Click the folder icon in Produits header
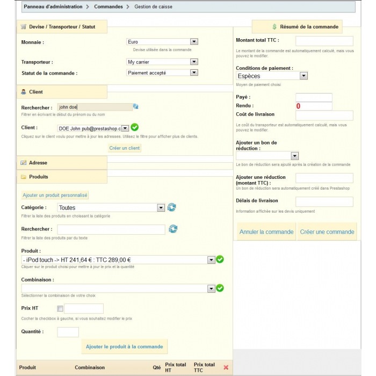Viewport: 376px width, 376px height. pos(24,177)
